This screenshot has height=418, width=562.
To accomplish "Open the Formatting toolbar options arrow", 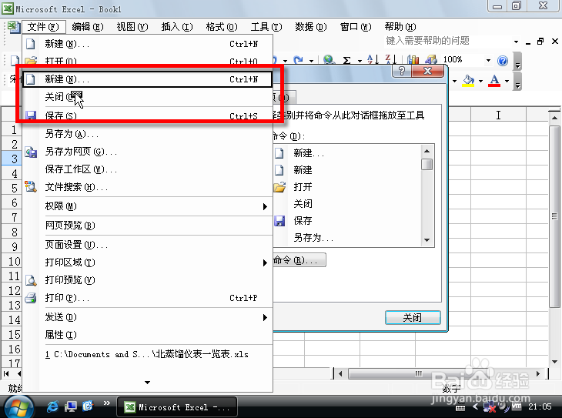I will click(517, 82).
